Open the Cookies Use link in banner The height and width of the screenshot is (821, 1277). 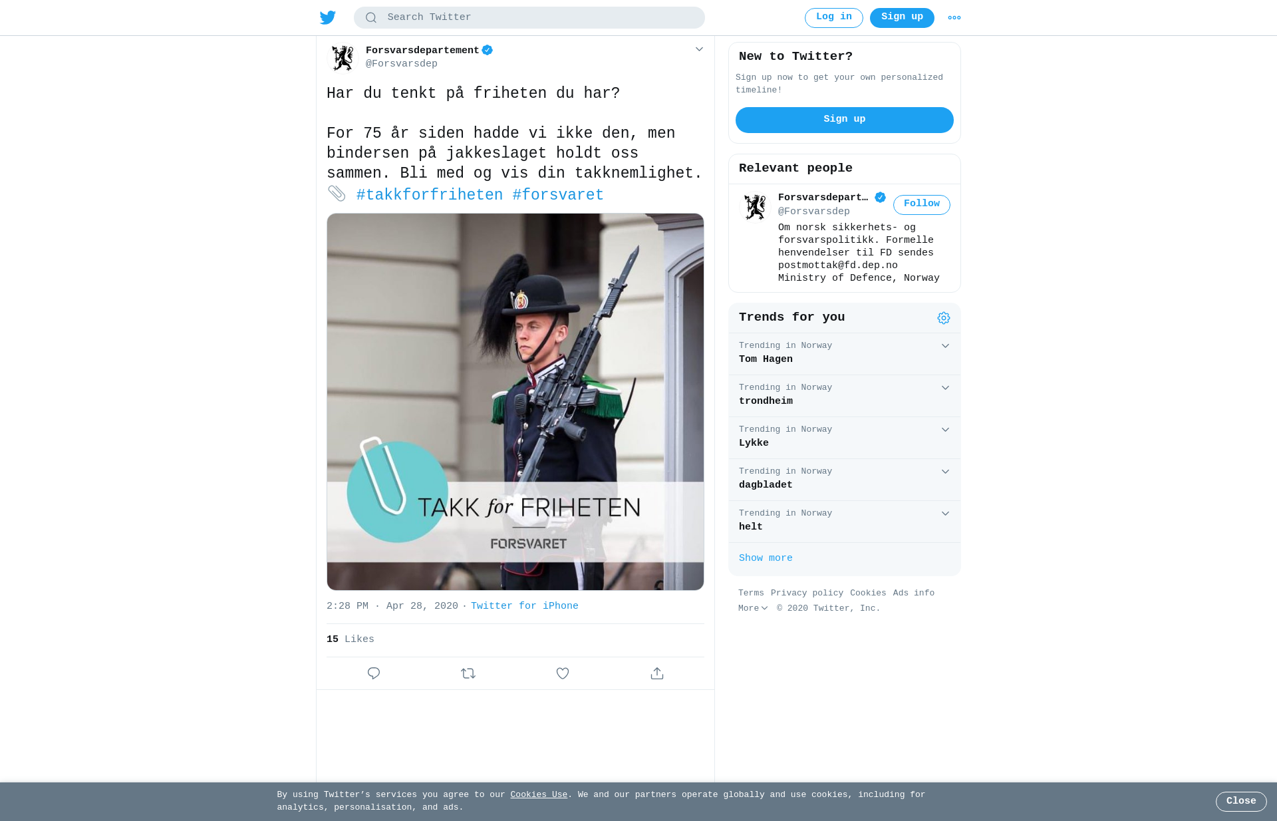click(x=539, y=794)
